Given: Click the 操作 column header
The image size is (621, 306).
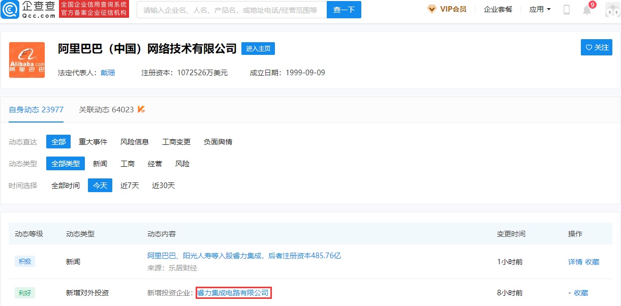Looking at the screenshot, I should pos(575,234).
